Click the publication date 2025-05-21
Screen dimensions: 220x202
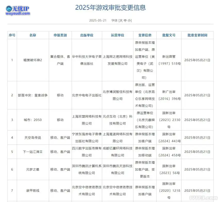[98, 21]
